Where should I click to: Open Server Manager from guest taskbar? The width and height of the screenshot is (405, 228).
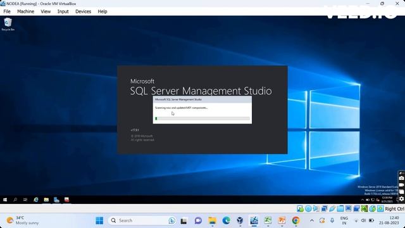(56, 199)
